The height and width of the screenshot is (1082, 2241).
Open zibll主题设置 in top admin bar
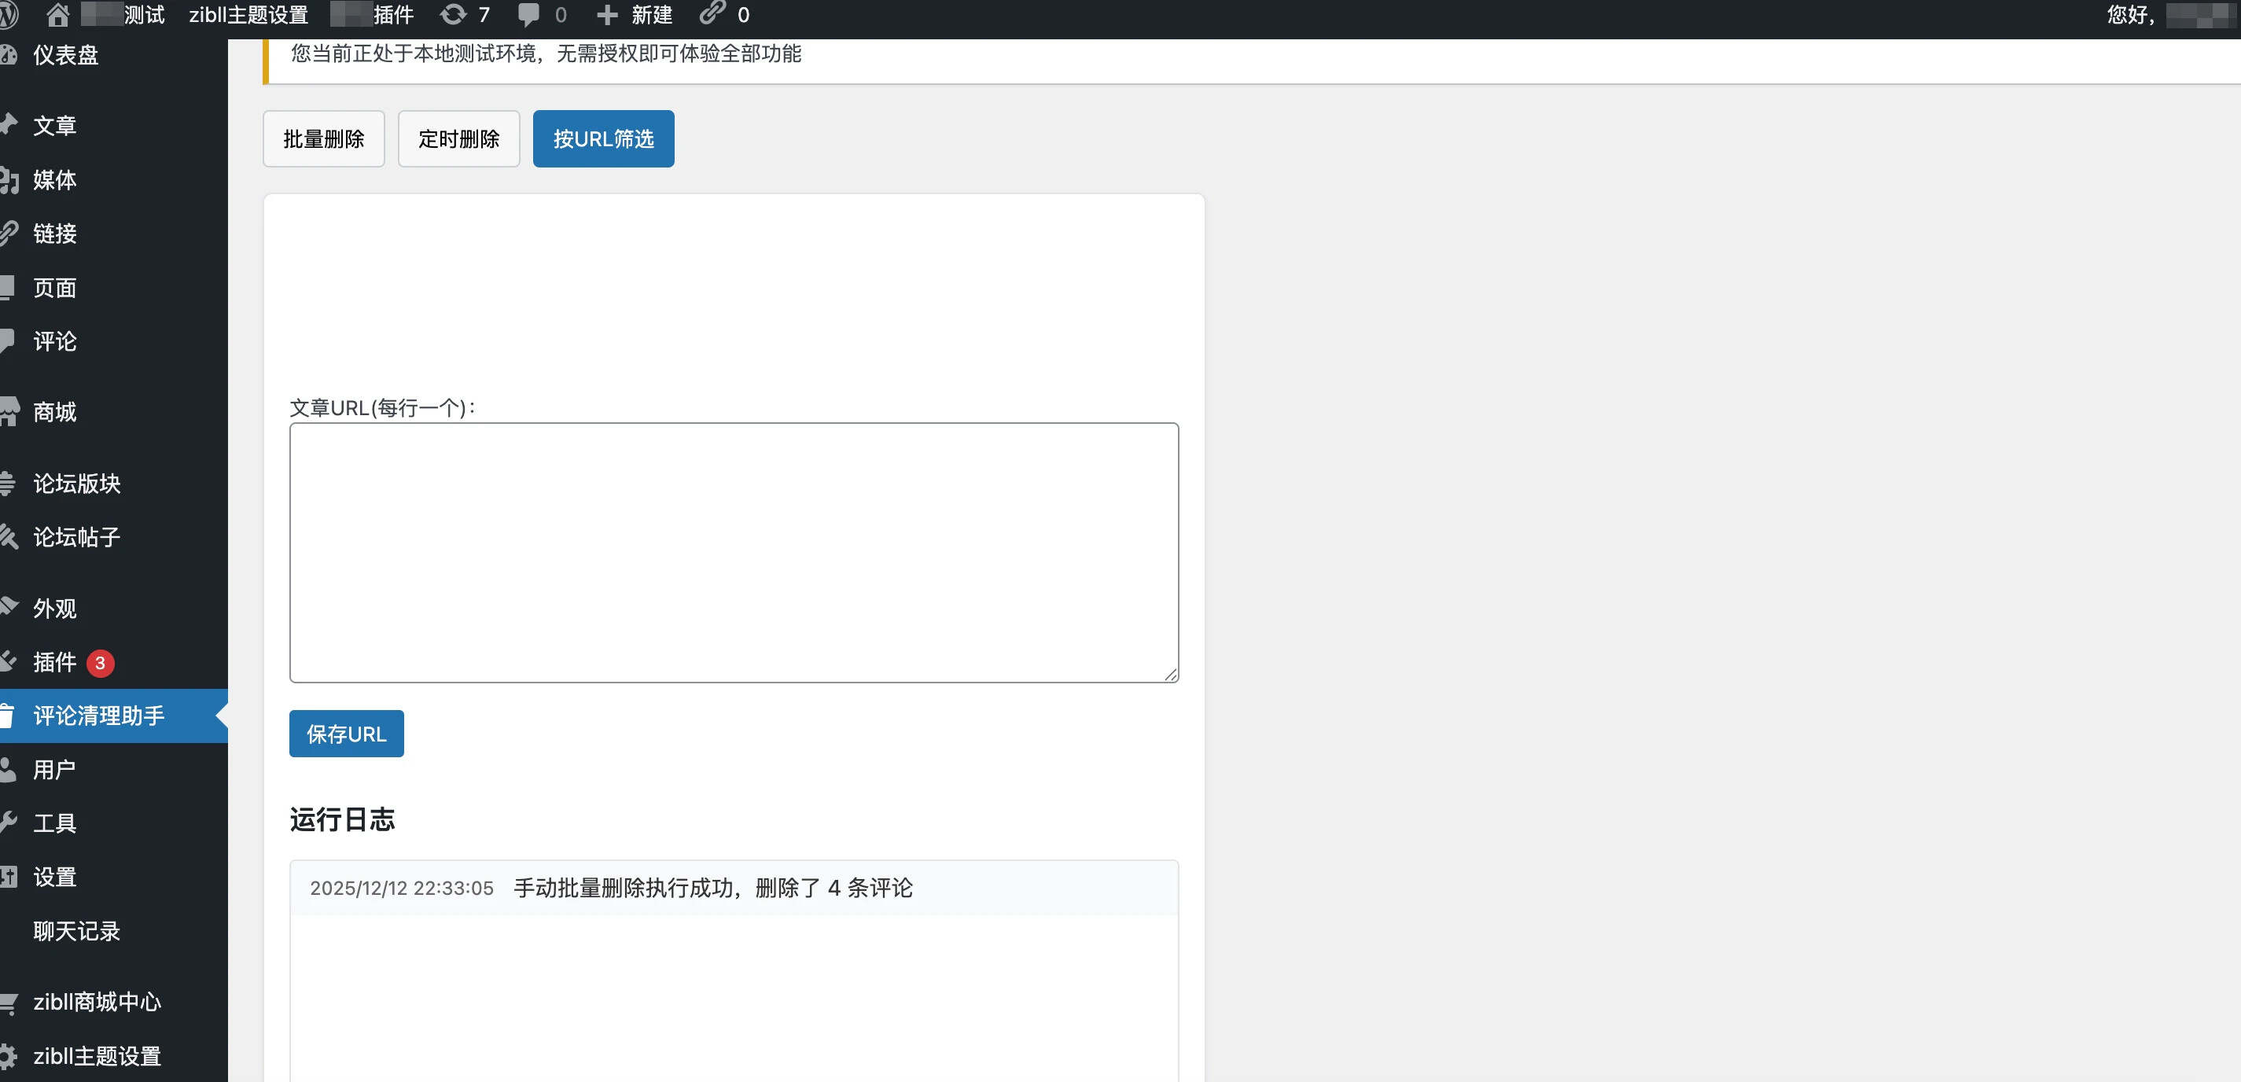pos(248,15)
